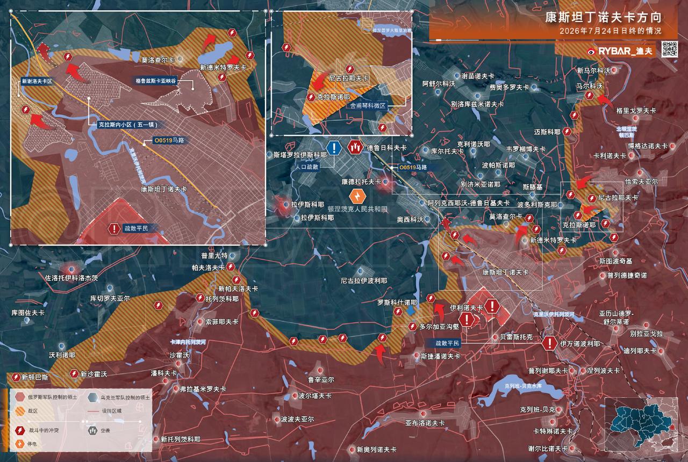Click the QR code in the top-right corner
Viewport: 688px width, 462px height.
click(669, 49)
